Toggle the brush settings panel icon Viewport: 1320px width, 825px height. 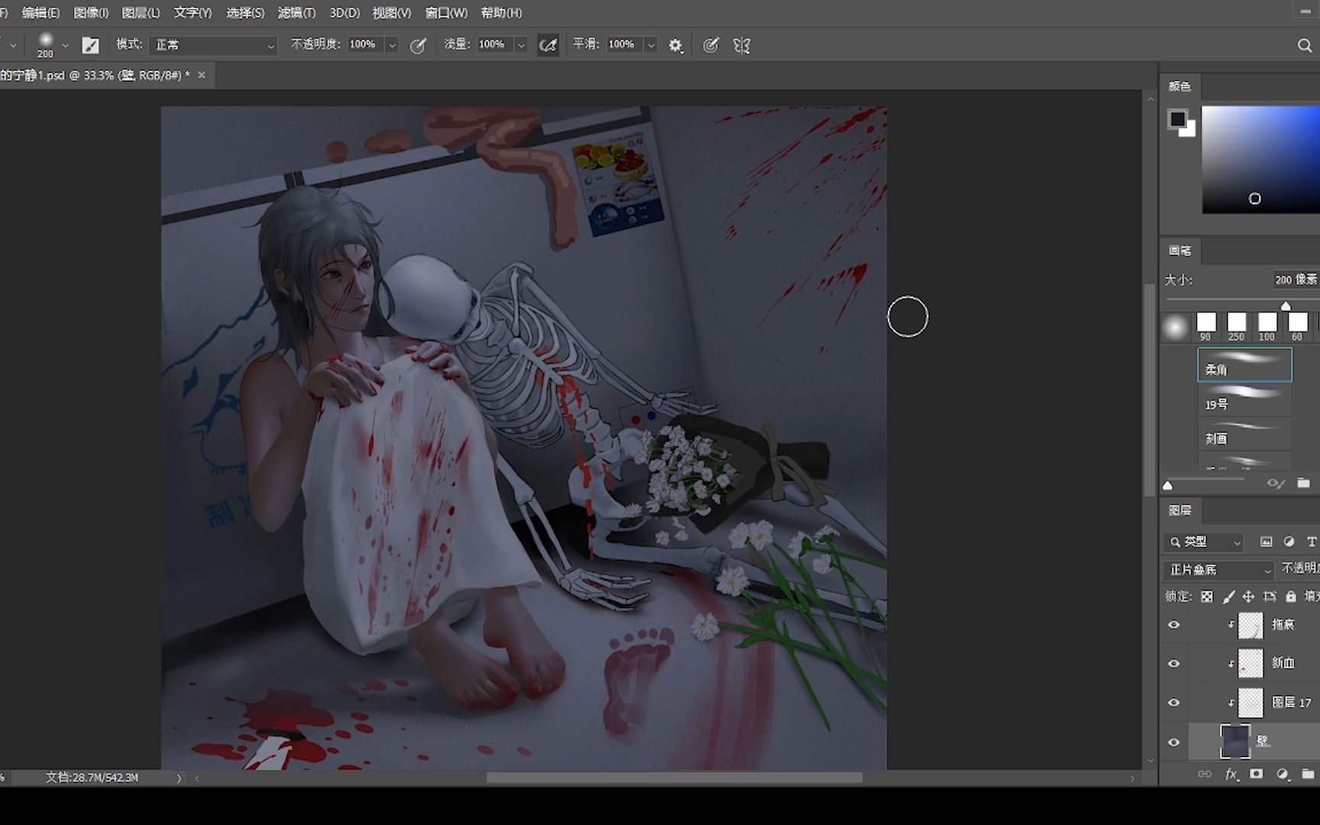[x=90, y=45]
